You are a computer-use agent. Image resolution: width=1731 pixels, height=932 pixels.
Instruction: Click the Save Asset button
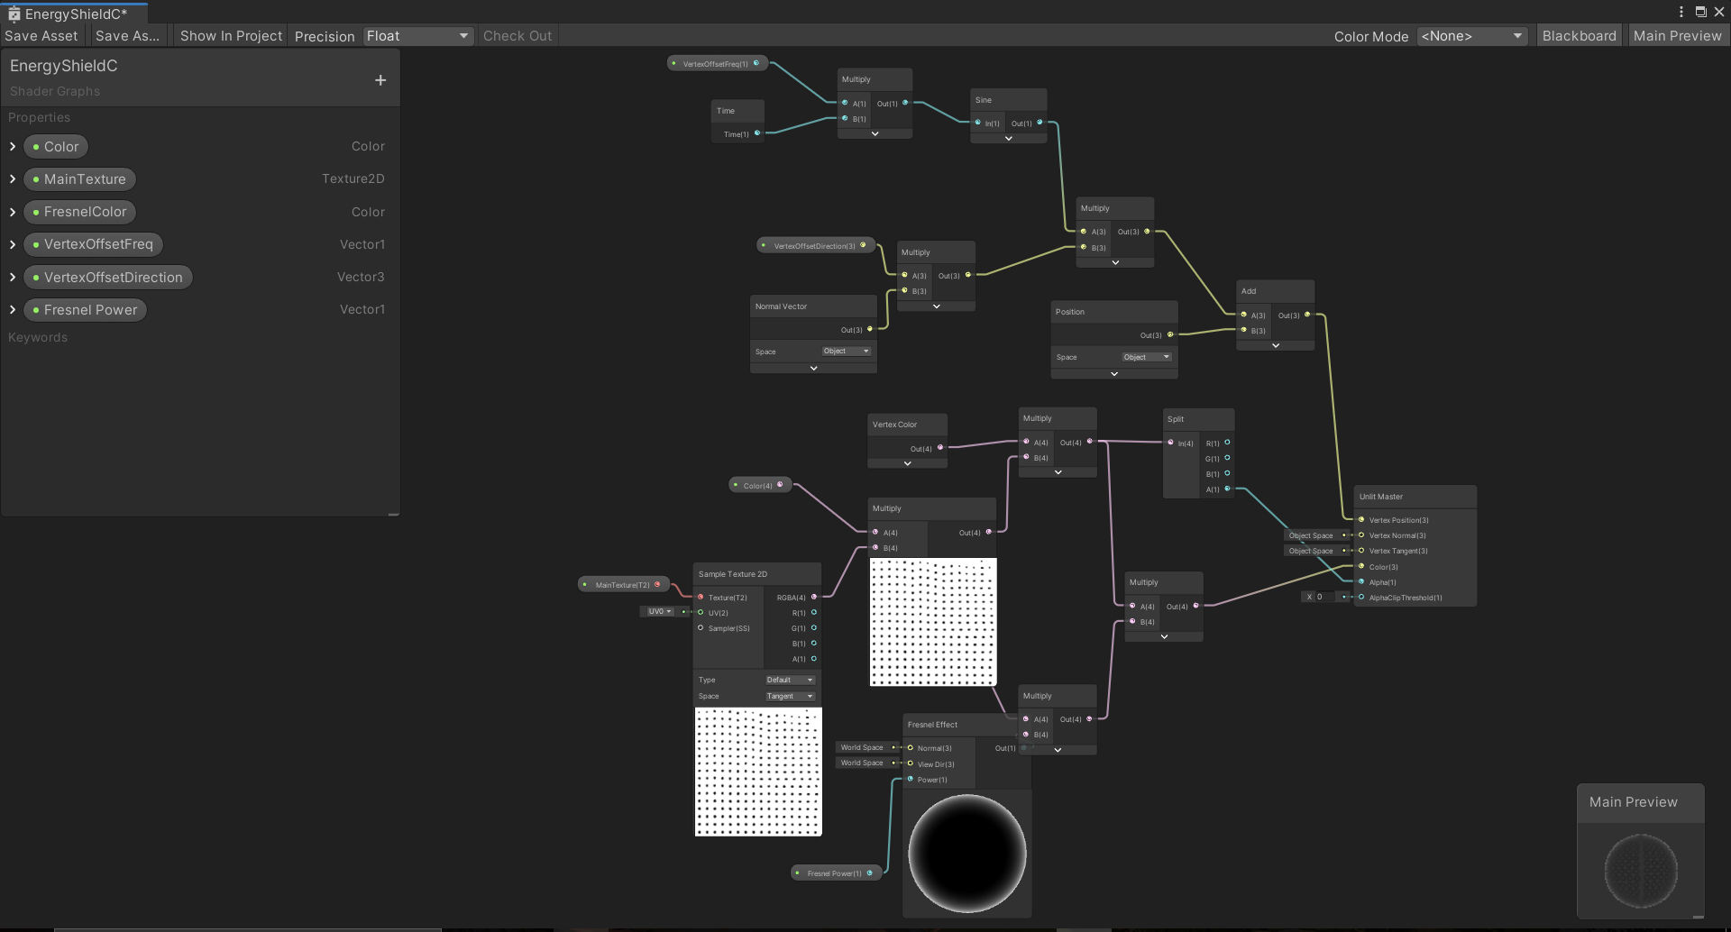41,35
